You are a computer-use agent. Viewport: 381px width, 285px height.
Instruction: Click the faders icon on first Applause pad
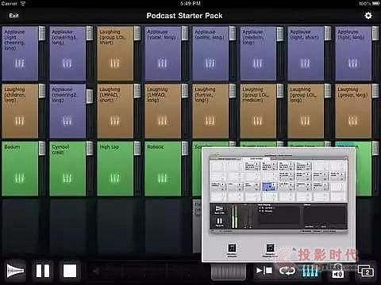point(20,63)
